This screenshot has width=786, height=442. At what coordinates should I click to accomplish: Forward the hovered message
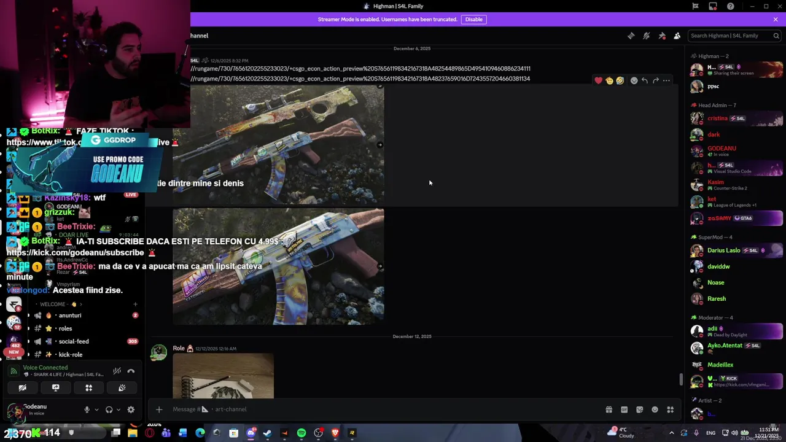tap(655, 80)
